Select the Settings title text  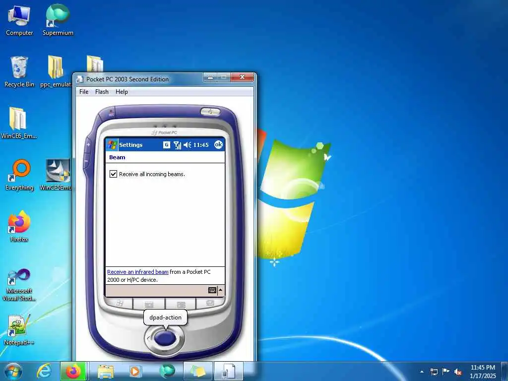coord(131,145)
